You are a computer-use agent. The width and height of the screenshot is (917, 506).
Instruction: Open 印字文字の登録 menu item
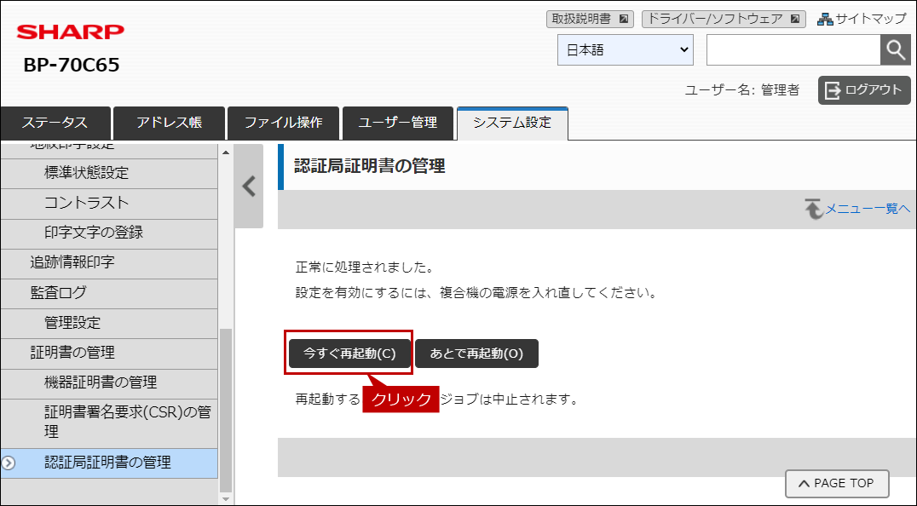(x=109, y=233)
